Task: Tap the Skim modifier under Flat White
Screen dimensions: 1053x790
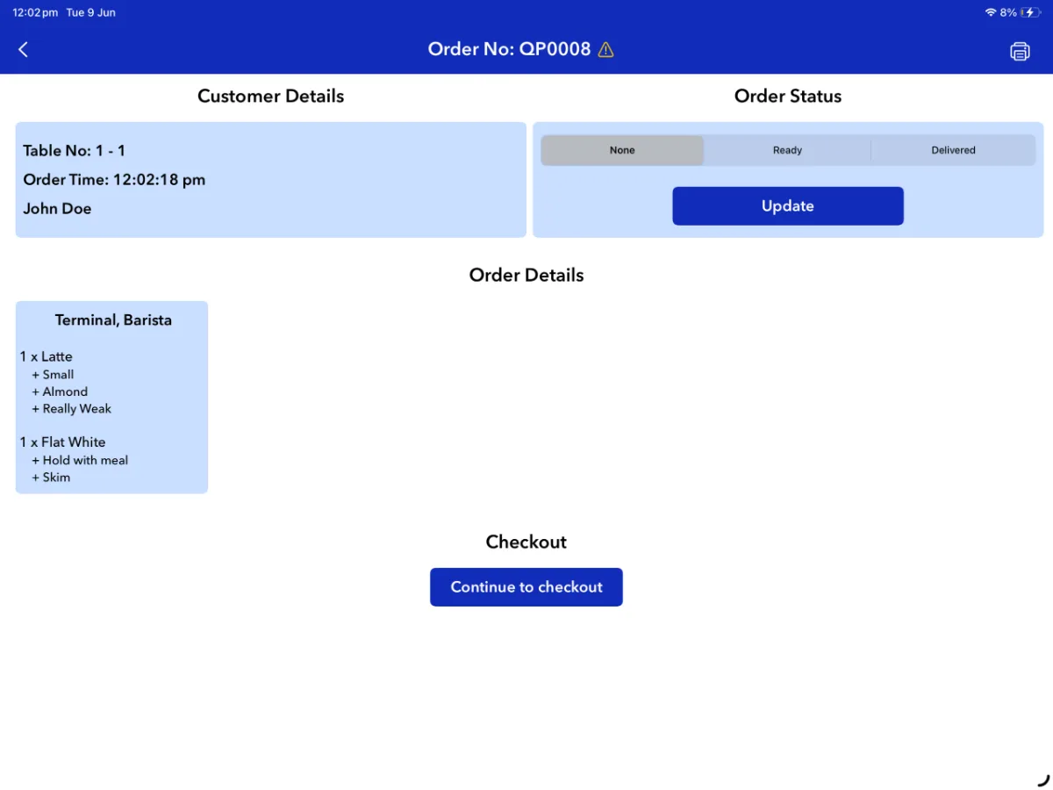Action: pos(51,478)
